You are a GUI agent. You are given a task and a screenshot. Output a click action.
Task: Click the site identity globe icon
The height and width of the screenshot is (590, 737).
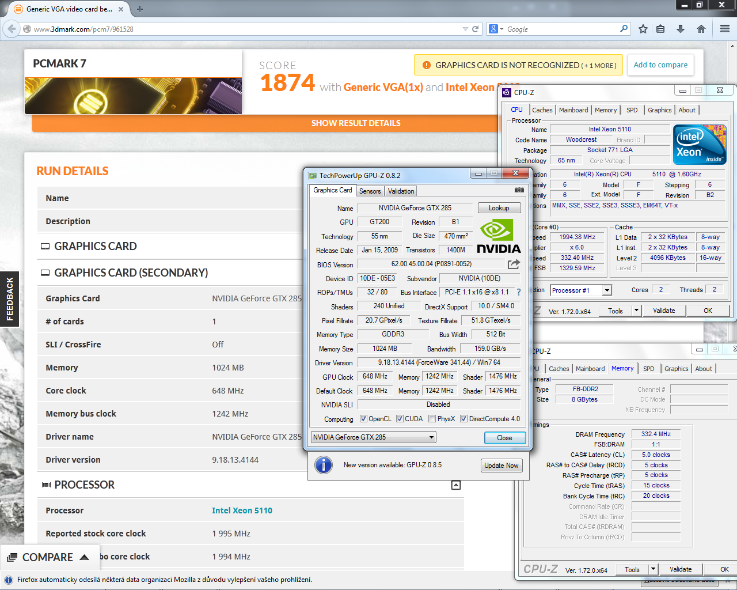pyautogui.click(x=27, y=29)
